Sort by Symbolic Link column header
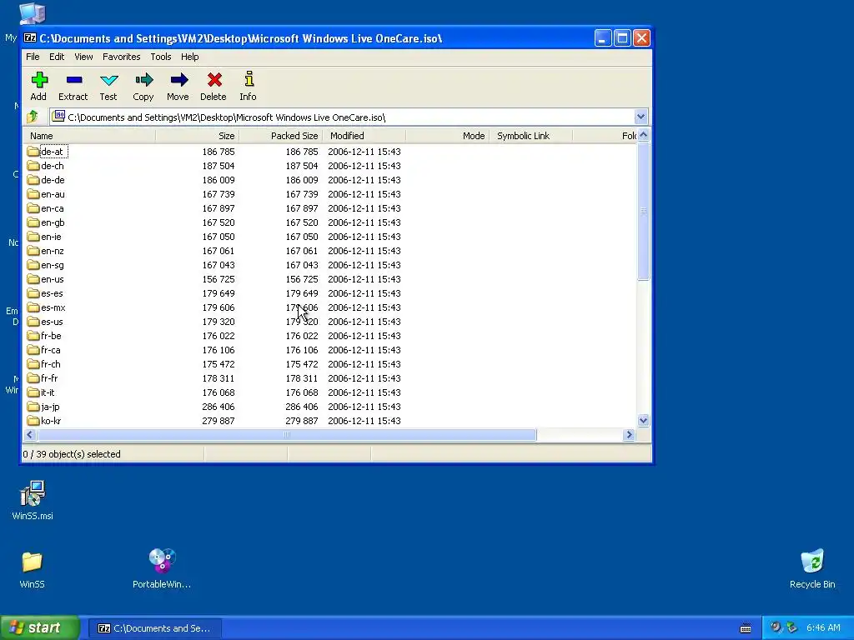 click(530, 136)
